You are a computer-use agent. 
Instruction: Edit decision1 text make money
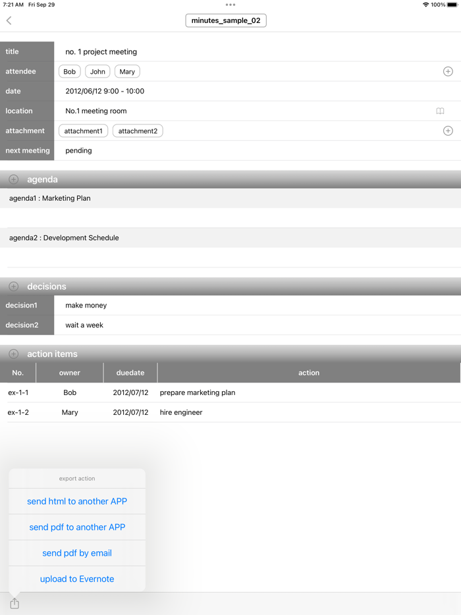point(257,305)
